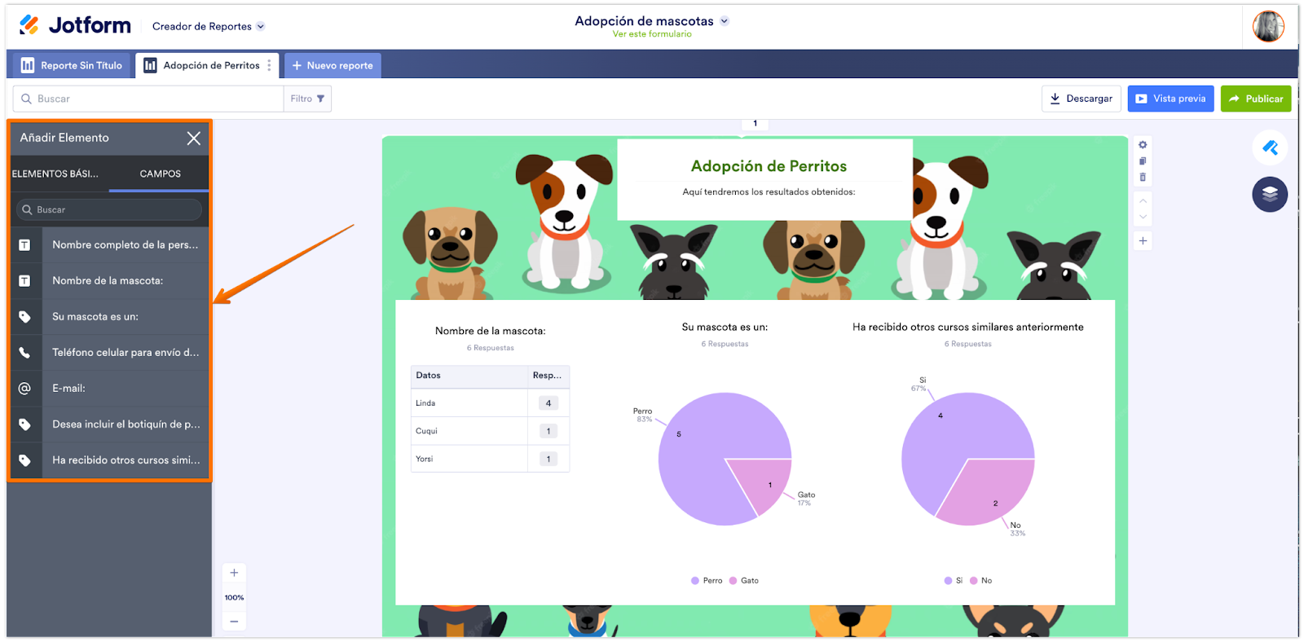Select the Cuqui row in the table

pos(491,431)
